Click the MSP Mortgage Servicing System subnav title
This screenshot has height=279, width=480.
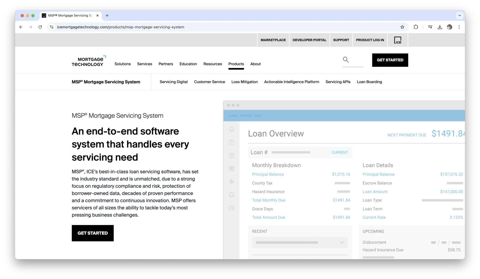(106, 82)
